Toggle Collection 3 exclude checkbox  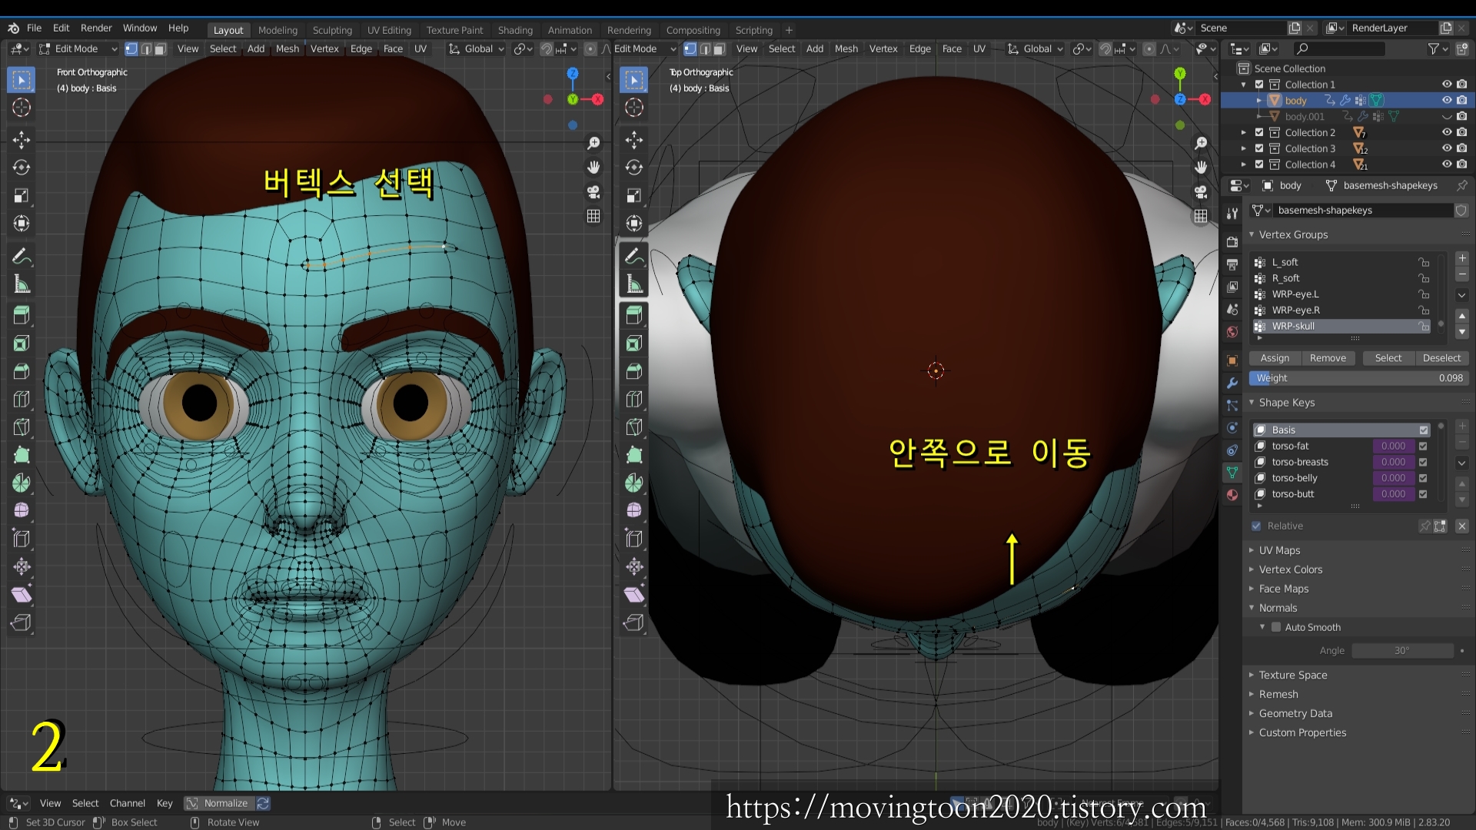1259,148
